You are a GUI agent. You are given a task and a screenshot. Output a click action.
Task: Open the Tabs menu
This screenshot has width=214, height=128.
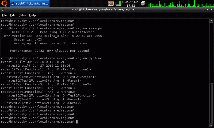[x=22, y=15]
